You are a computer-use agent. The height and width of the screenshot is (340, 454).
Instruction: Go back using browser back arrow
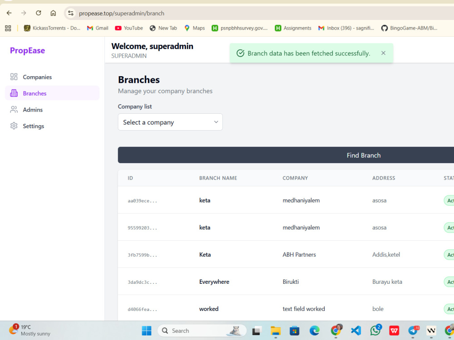(9, 13)
